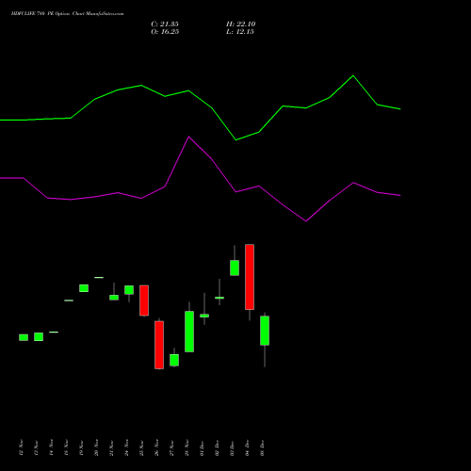Select the 24 Nov date label
471x471 pixels.
(126, 447)
